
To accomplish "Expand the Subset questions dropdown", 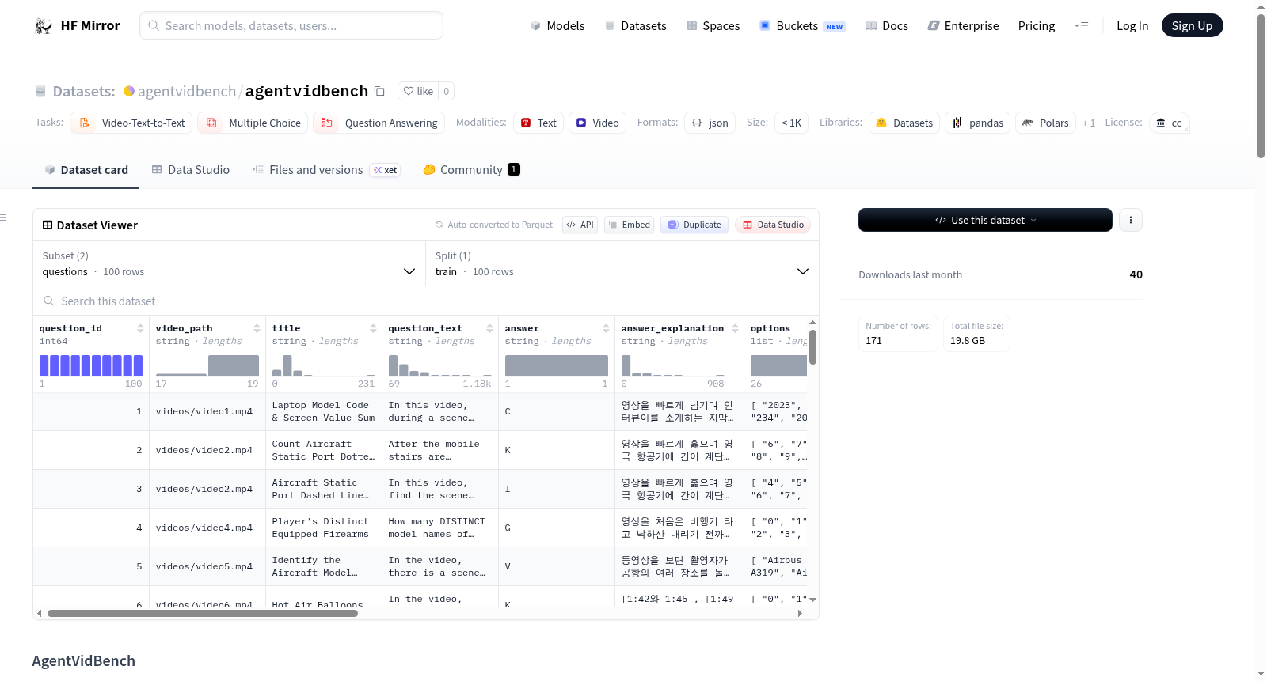I will coord(229,263).
